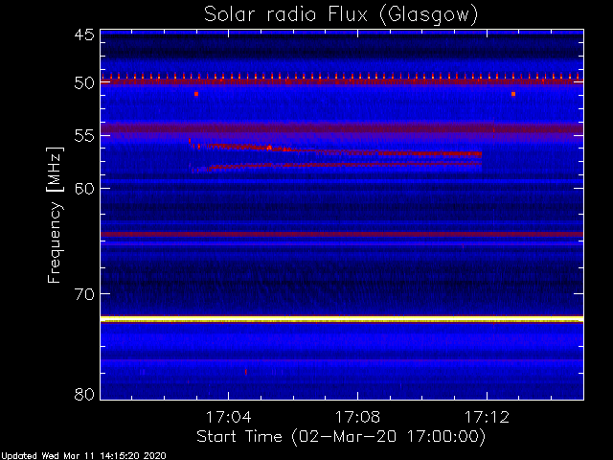Click the 'Start Time (02-Mar-20 17:00:00)' label

click(341, 437)
